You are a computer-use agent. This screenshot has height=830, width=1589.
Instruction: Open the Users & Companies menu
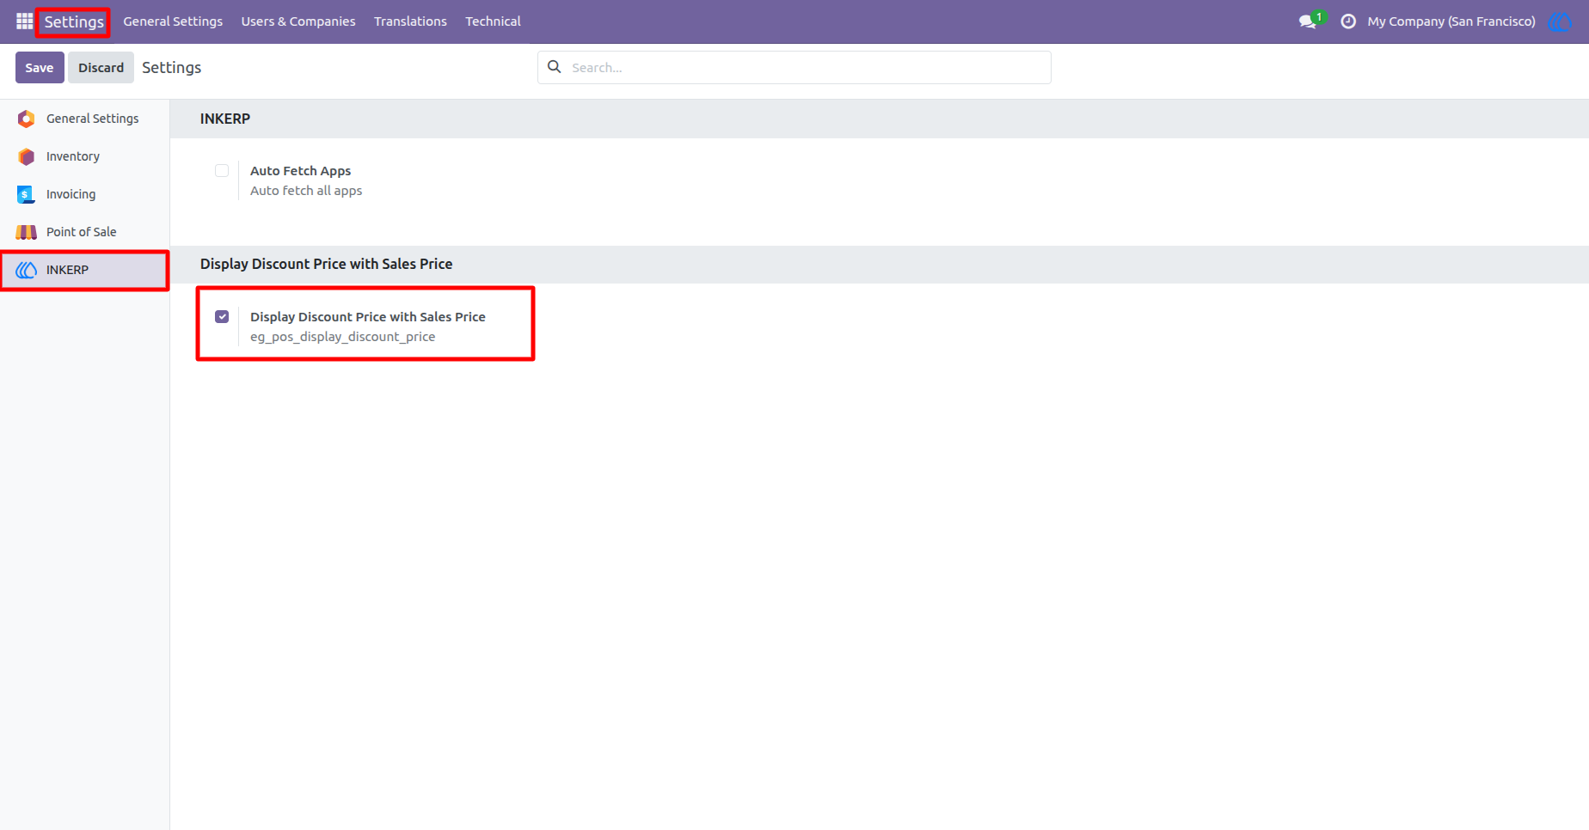point(298,21)
